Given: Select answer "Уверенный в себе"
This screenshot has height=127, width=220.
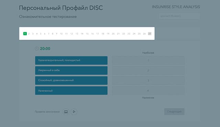Looking at the screenshot, I should 71,71.
